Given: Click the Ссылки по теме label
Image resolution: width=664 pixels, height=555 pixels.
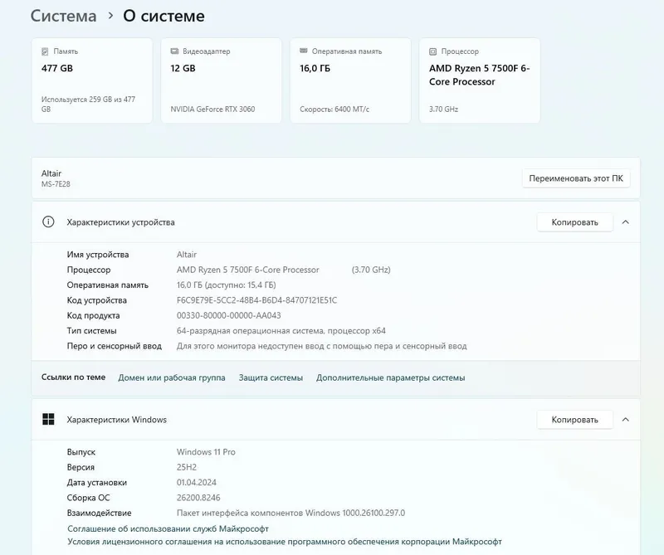Looking at the screenshot, I should tap(73, 377).
